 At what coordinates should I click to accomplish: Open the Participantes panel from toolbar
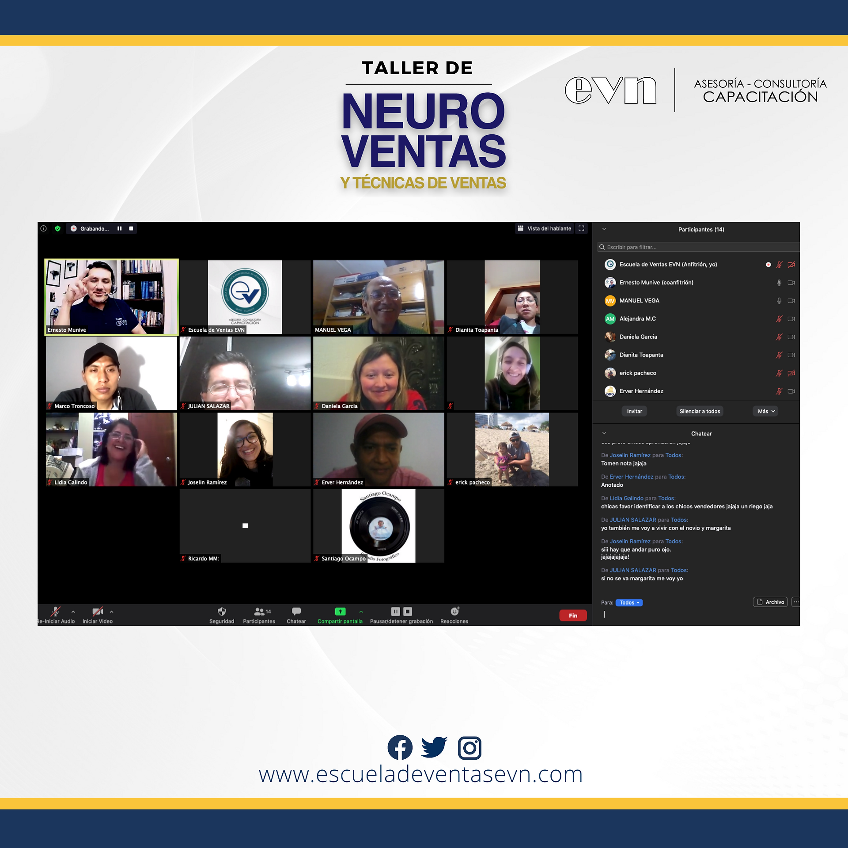[259, 611]
